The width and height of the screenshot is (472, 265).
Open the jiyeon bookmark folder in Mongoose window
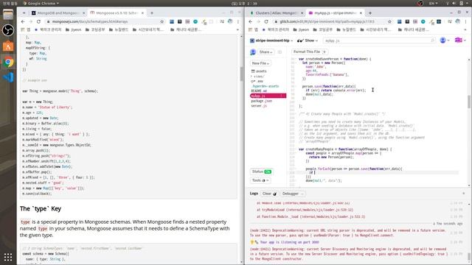[x=74, y=29]
